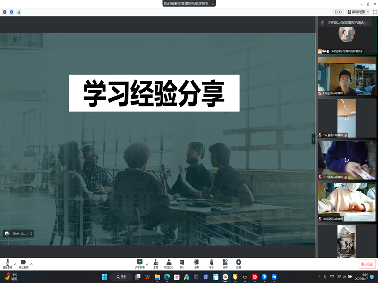Open Windows Start button on taskbar

point(104,277)
